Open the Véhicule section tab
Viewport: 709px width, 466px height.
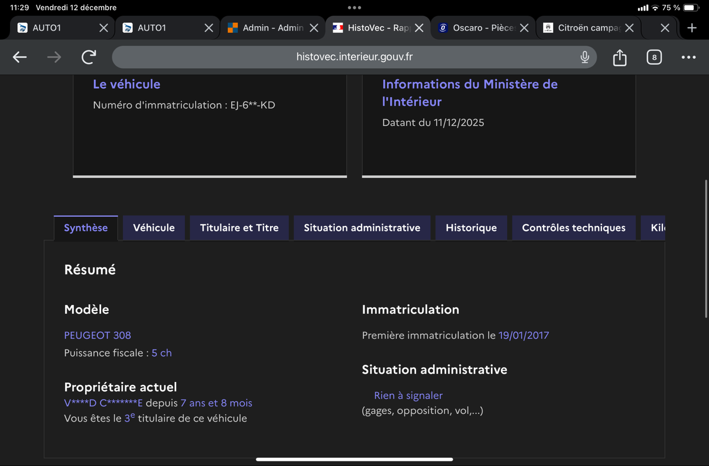pyautogui.click(x=154, y=228)
